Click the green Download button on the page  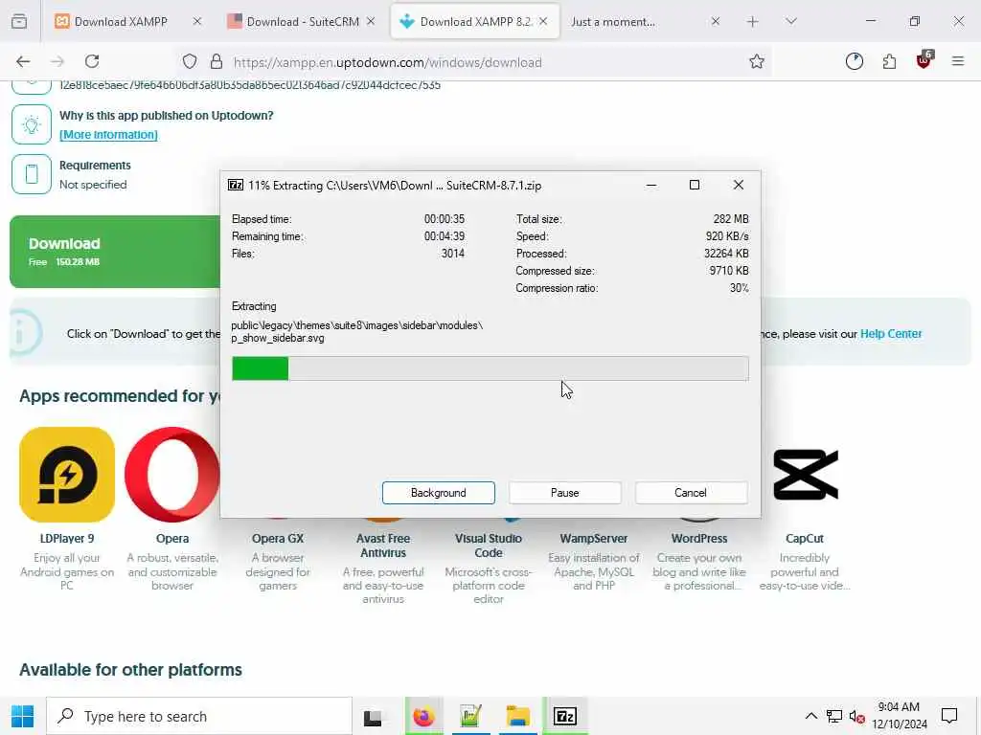115,252
